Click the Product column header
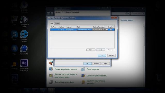The height and width of the screenshot is (93, 165). 62,27
